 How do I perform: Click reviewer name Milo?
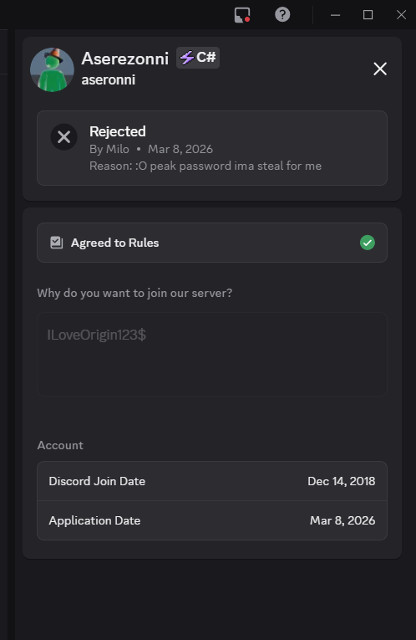point(117,149)
